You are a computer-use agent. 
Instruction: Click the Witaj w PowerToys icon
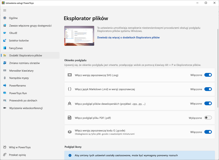point(5,147)
